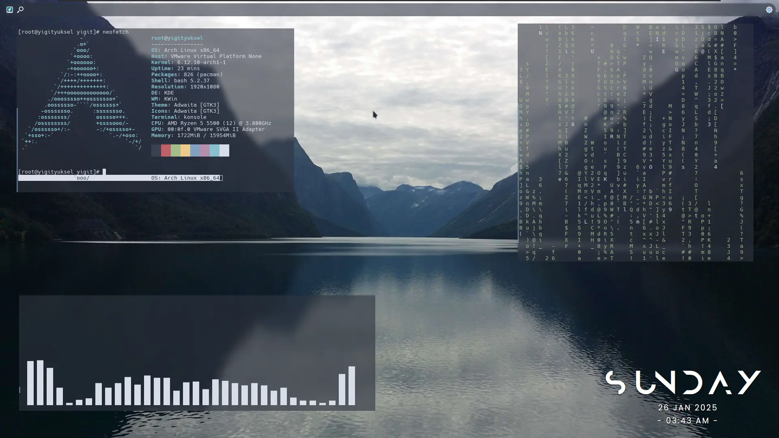Image resolution: width=779 pixels, height=438 pixels.
Task: Click the blue neofetch color block
Action: coord(195,150)
